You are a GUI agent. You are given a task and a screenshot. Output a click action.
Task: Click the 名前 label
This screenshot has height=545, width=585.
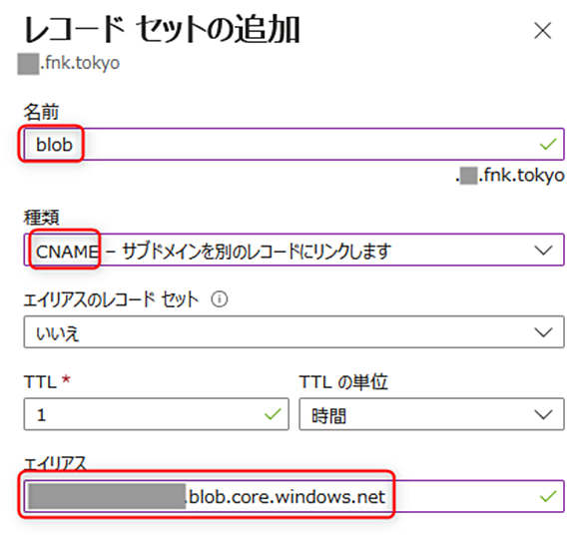41,112
